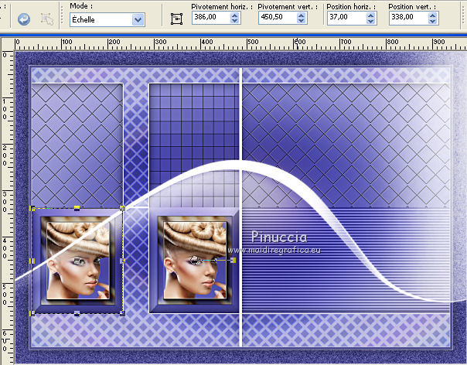
Task: Click the selected left framed portrait
Action: 77,261
